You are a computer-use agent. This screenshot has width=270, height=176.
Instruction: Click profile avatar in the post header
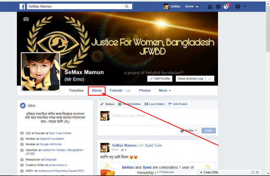point(105,147)
